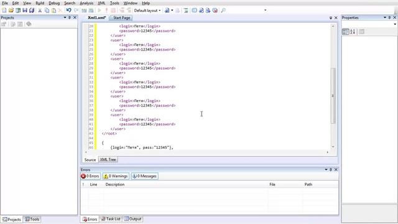398x224 pixels.
Task: Toggle the 0 Errors filter
Action: coord(90,176)
